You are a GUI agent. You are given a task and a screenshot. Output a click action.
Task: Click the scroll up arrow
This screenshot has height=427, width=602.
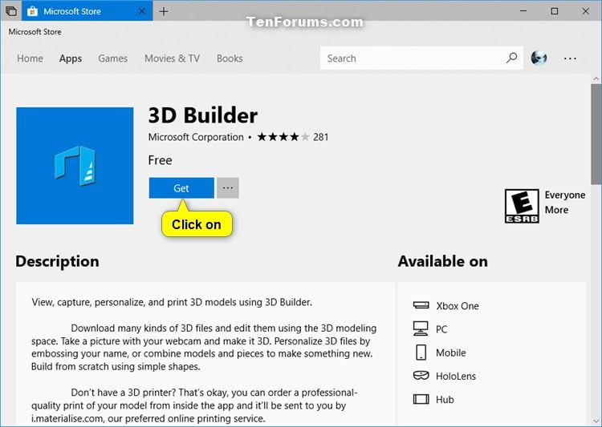pos(596,79)
